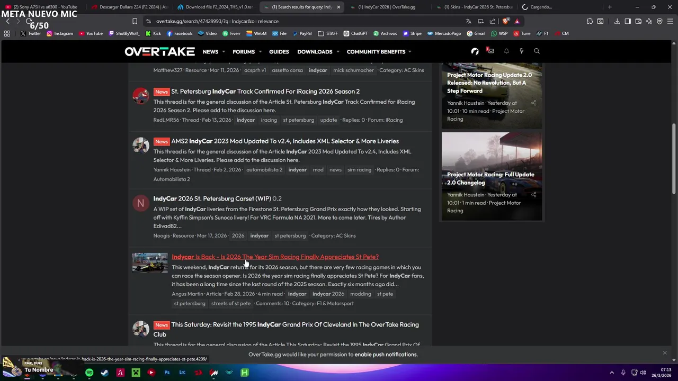Open the browser downloads icon
The width and height of the screenshot is (678, 381).
(617, 21)
